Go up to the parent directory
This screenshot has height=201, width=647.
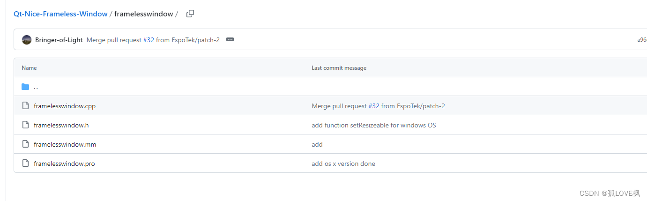click(36, 87)
